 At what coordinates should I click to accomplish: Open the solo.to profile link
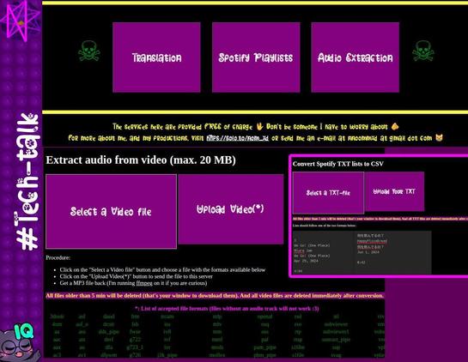click(238, 138)
